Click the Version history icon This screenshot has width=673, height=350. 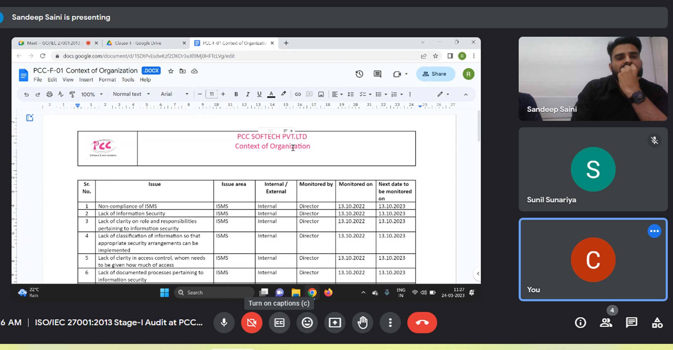(x=359, y=74)
